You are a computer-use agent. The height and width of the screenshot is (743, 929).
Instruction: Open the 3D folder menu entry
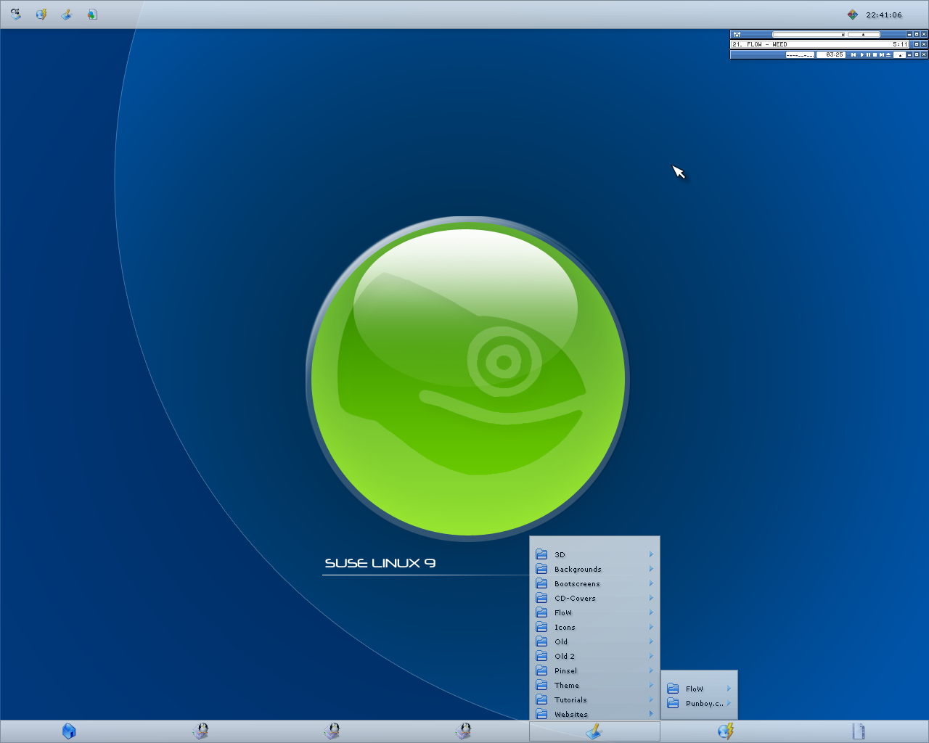point(595,554)
